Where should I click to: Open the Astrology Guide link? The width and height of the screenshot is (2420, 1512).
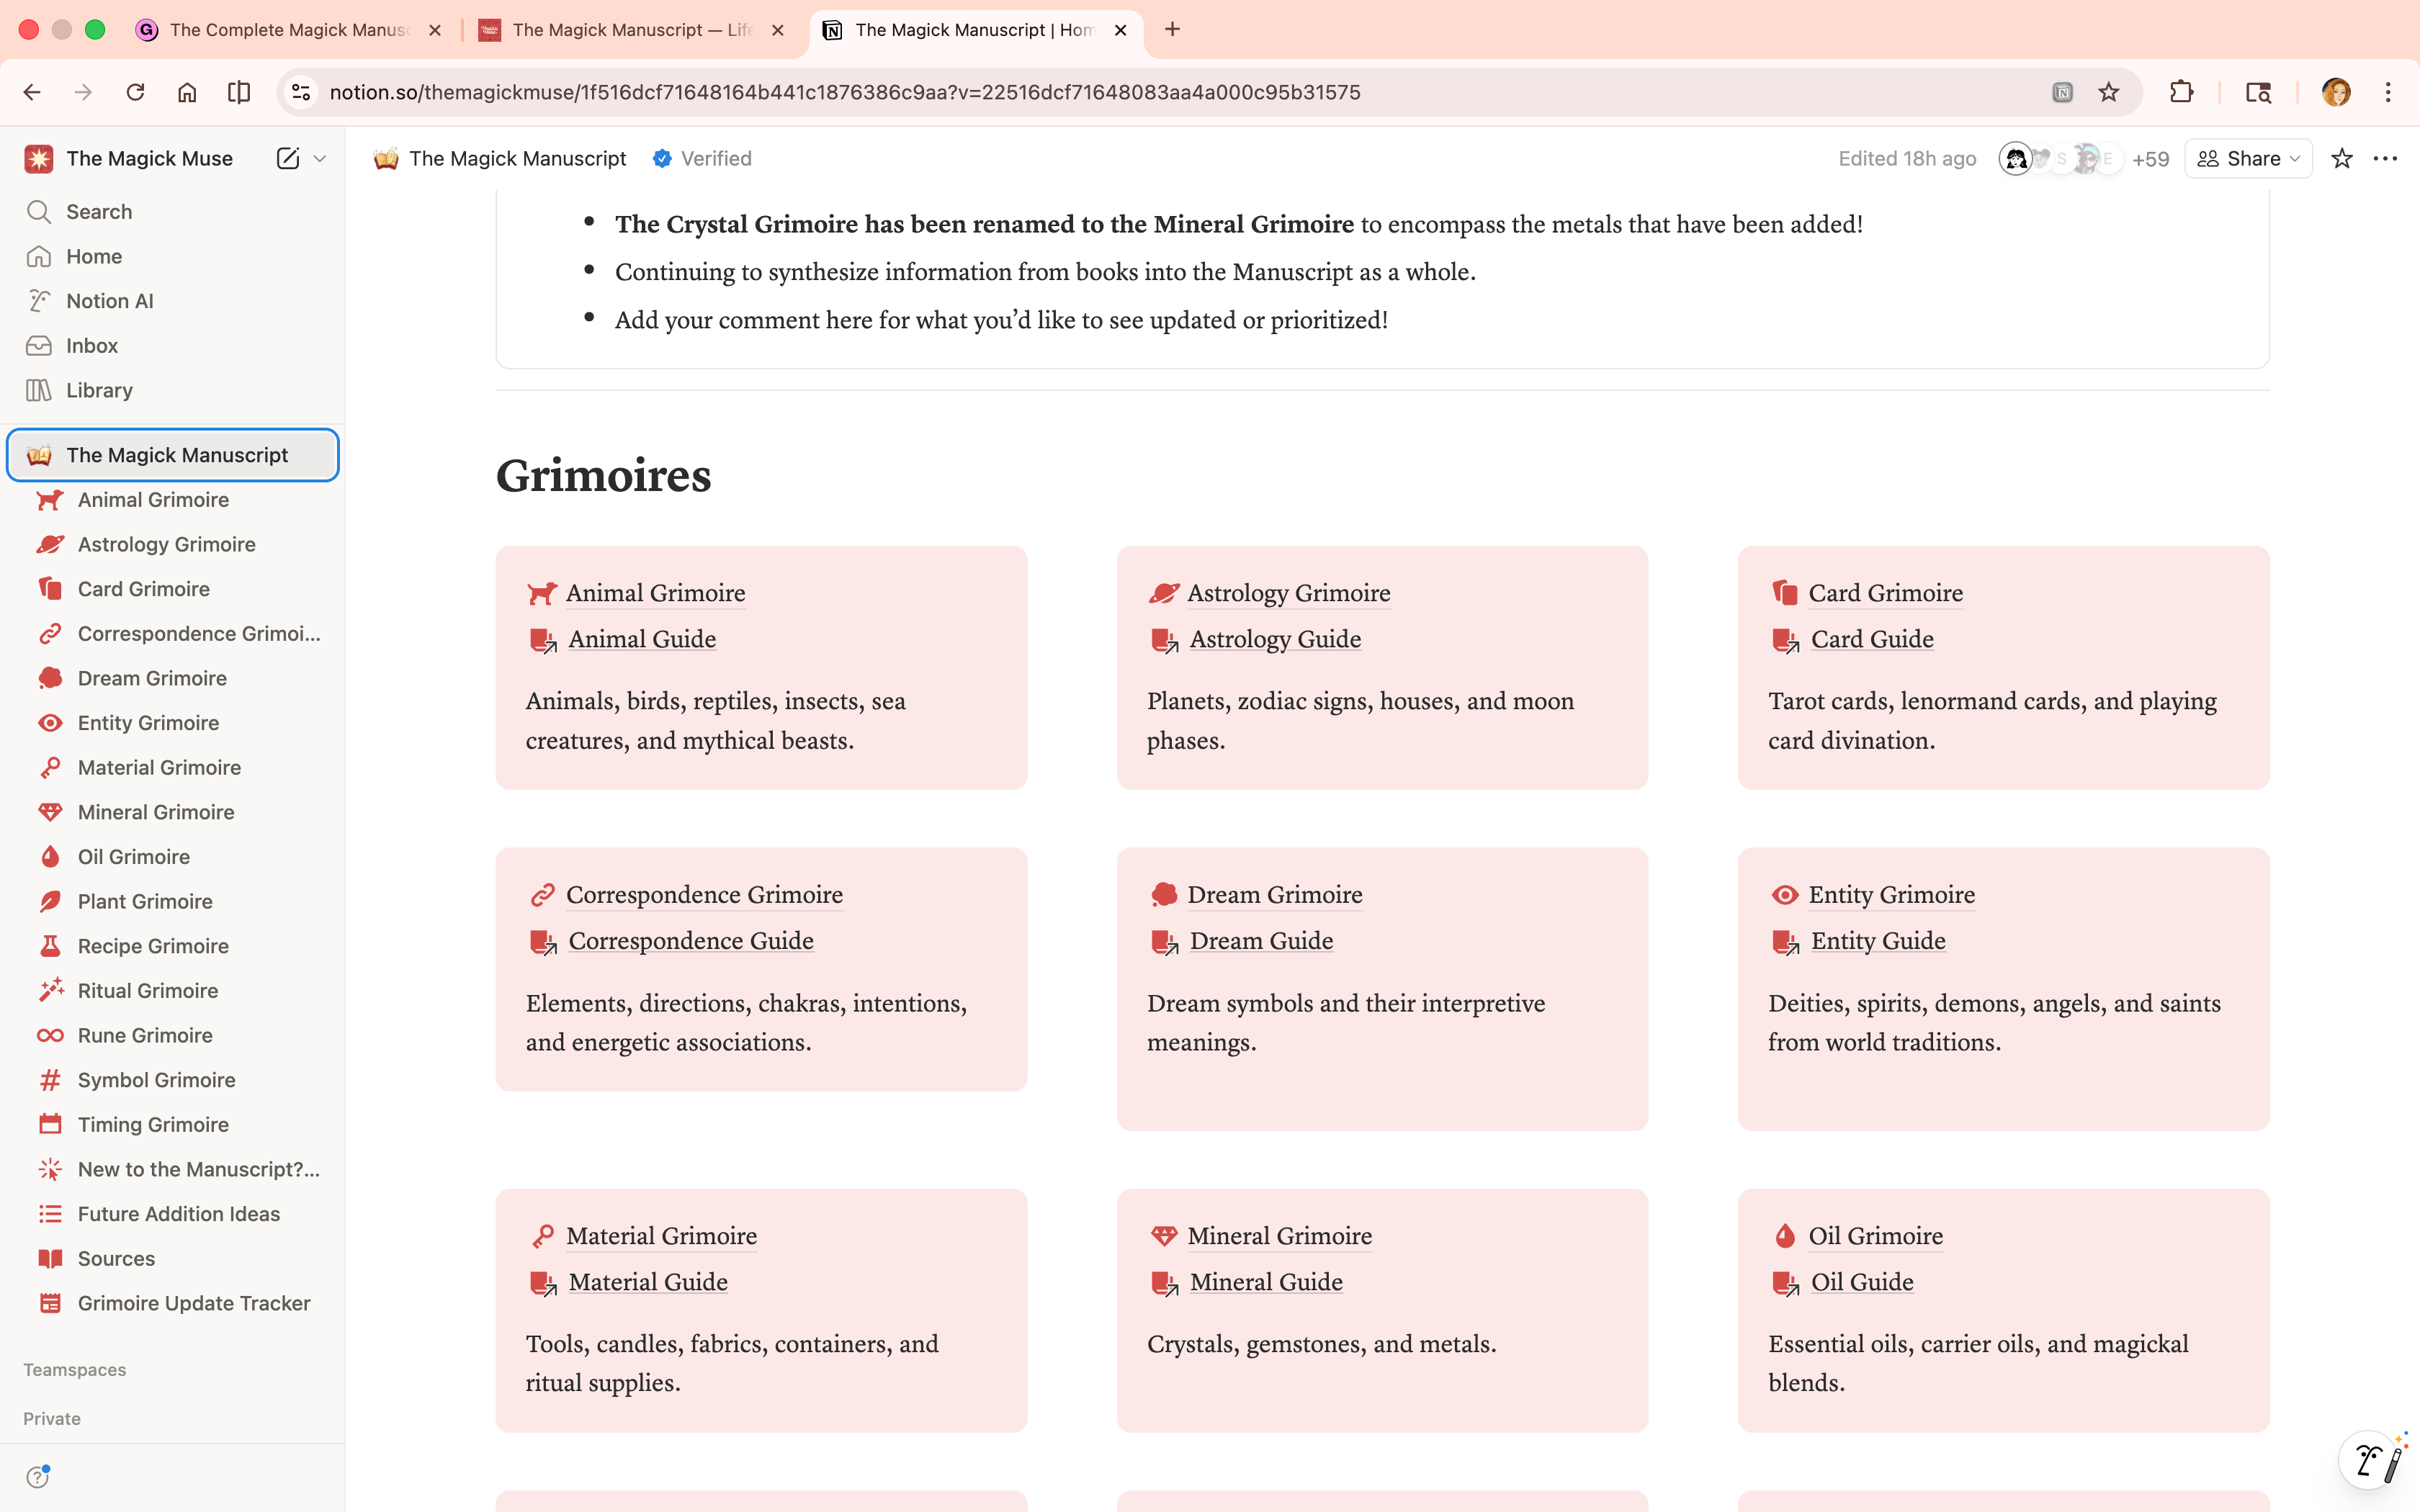coord(1275,639)
